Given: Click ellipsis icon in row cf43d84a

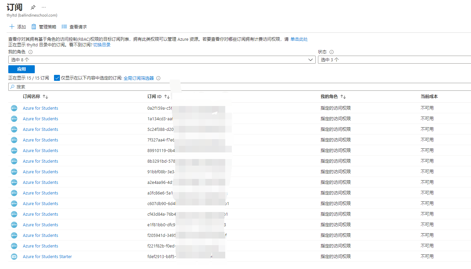Looking at the screenshot, I should (x=14, y=214).
